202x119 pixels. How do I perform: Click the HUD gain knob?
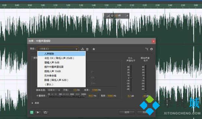[112, 16]
